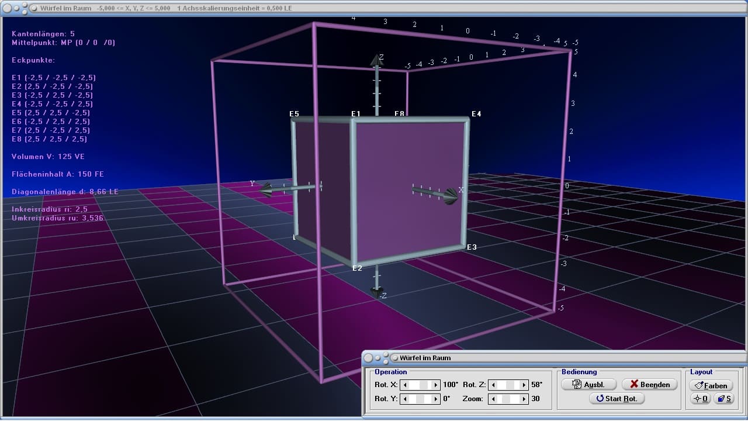
Task: Increase Rot. Z with right arrow
Action: (x=524, y=385)
